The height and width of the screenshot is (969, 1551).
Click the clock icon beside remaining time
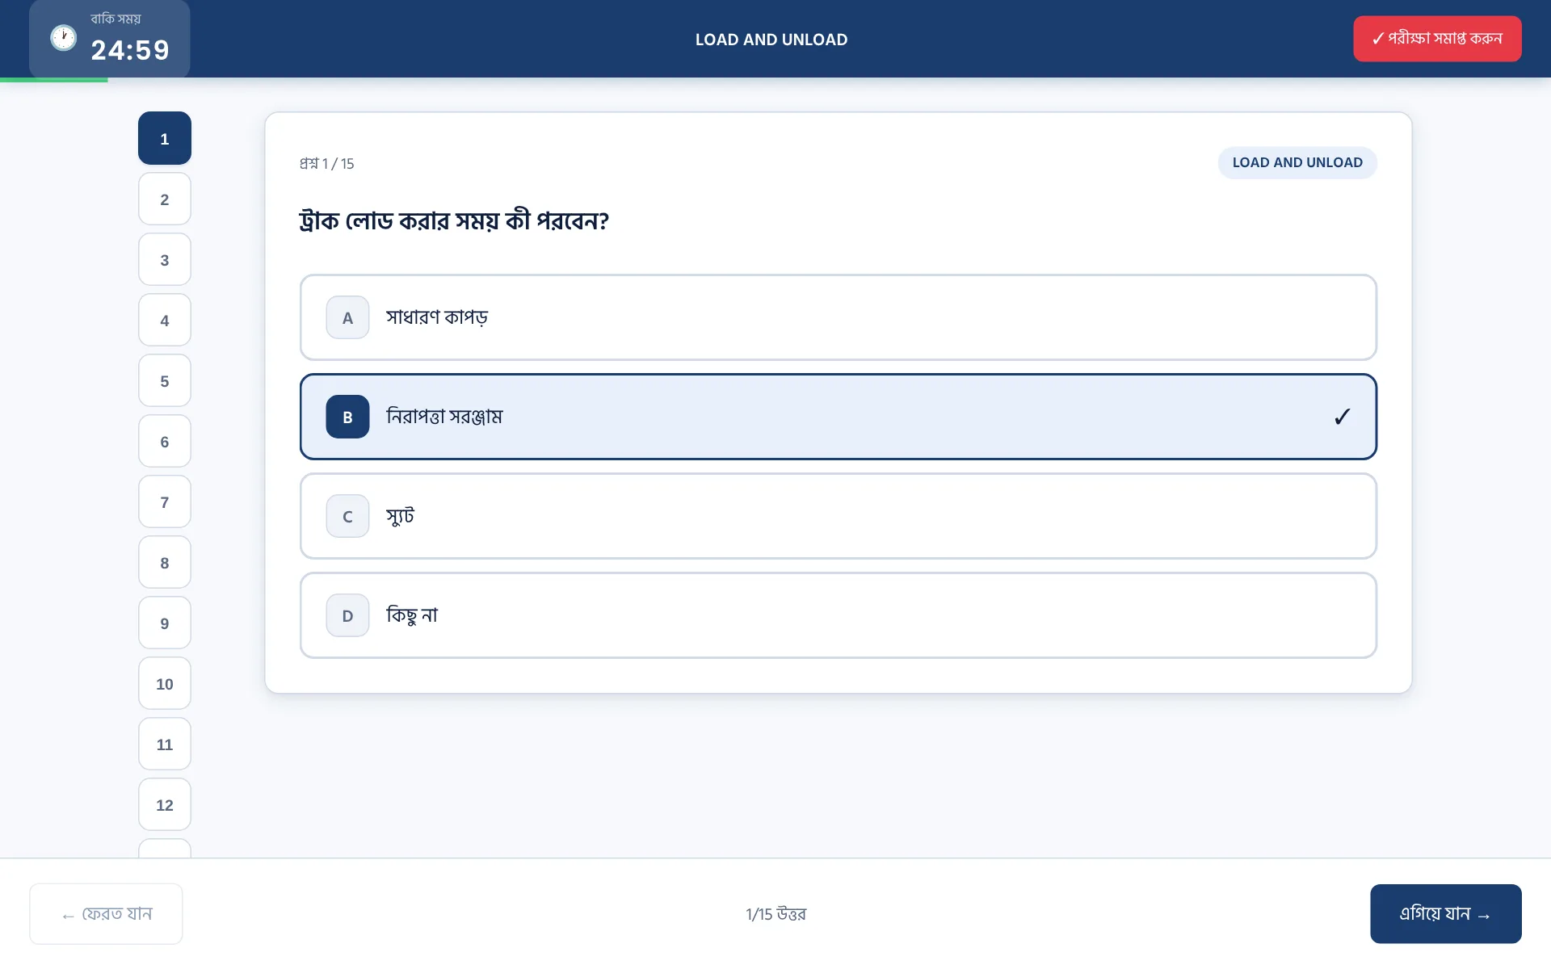pyautogui.click(x=64, y=38)
